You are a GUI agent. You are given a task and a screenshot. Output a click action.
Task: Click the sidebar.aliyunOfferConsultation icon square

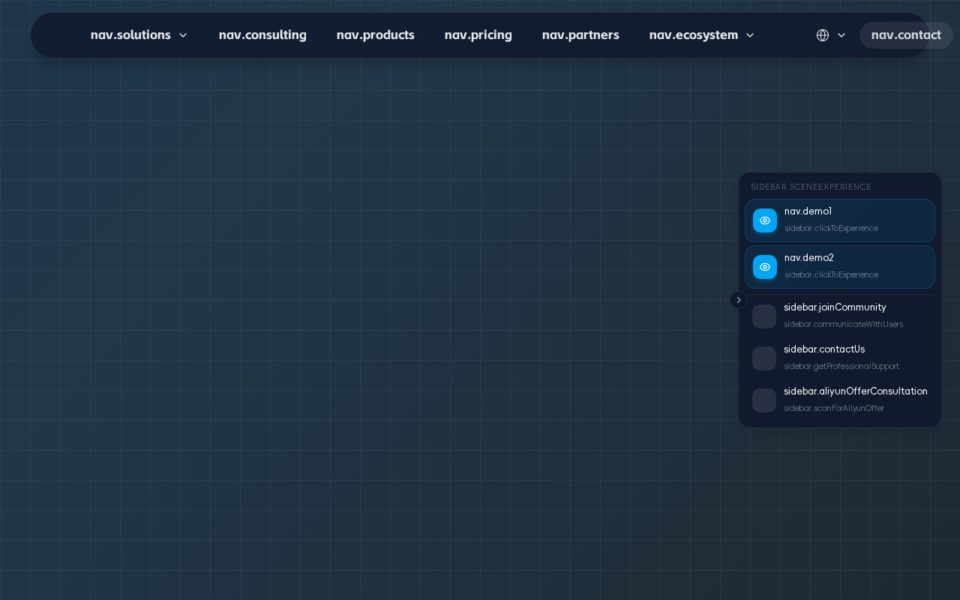764,400
